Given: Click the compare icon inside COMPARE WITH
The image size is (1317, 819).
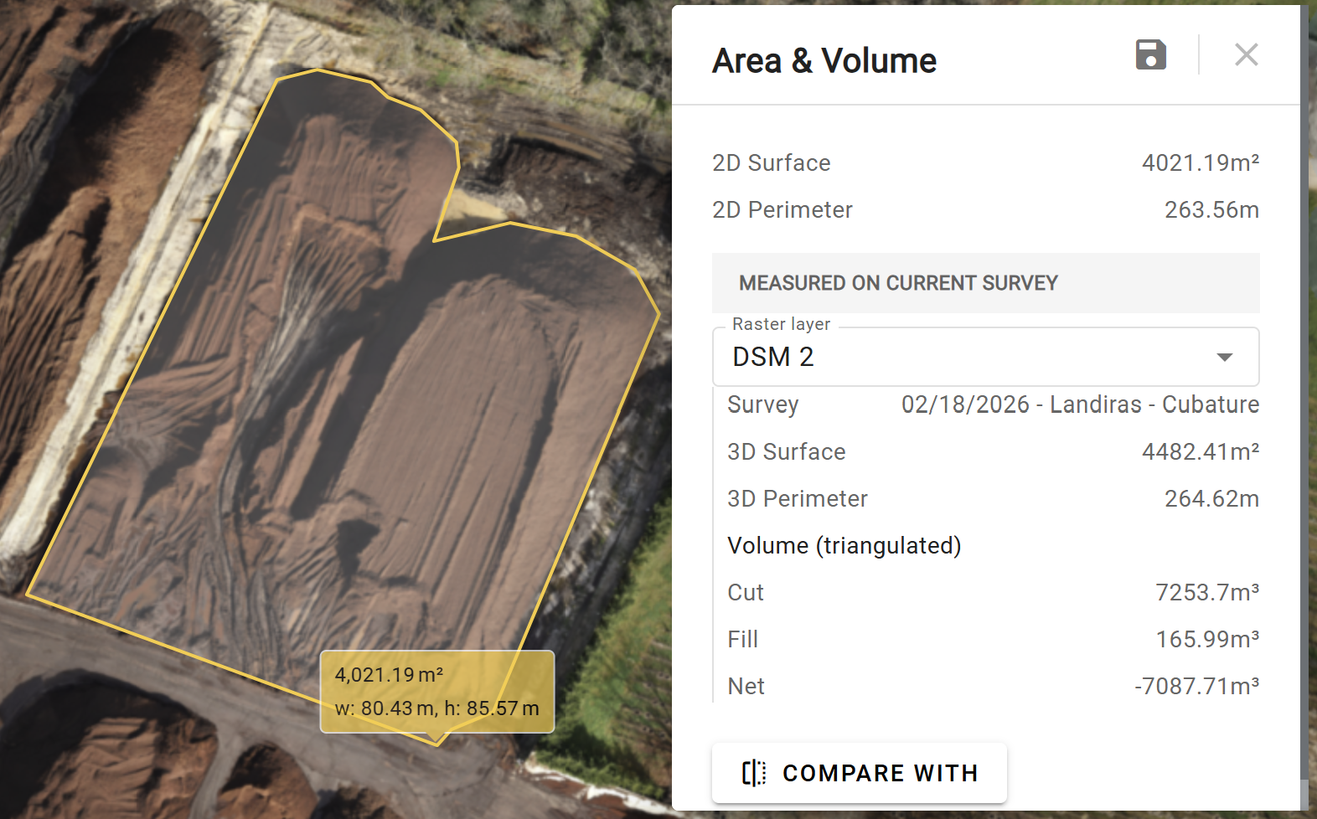Looking at the screenshot, I should [x=753, y=772].
